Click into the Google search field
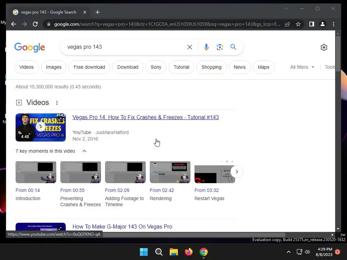Screen dimensions: 347x260 125,47
